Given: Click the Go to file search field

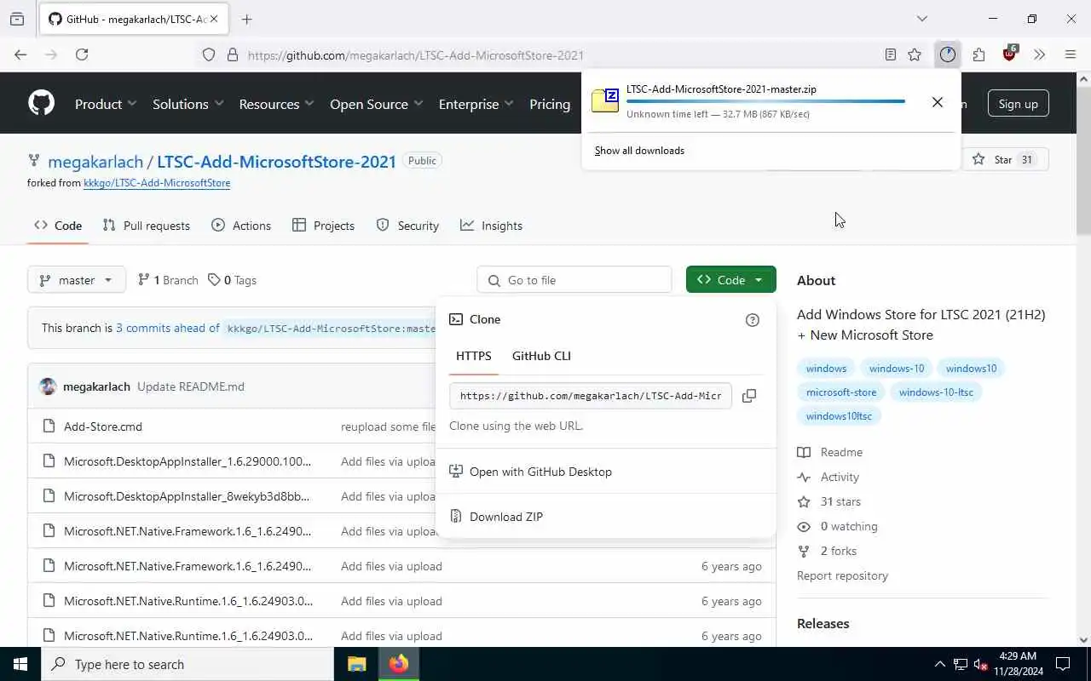Looking at the screenshot, I should 574,280.
